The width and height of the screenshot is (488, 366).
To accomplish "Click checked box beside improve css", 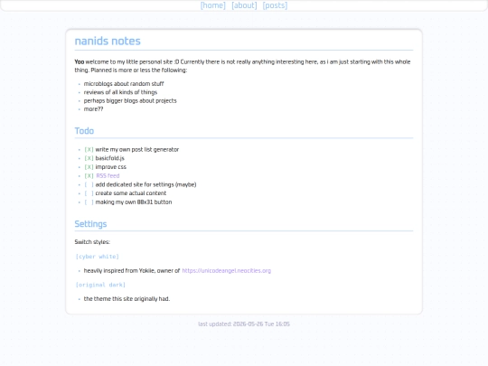I will tap(89, 167).
